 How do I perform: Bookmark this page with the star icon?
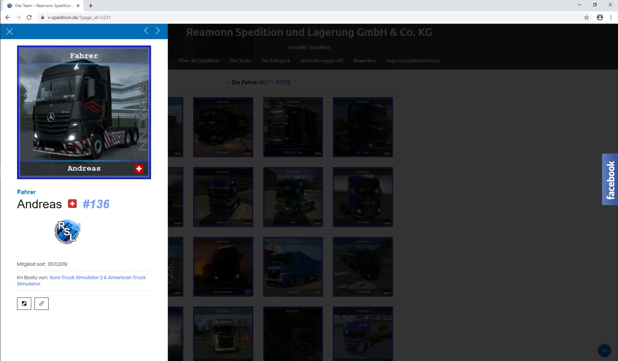[x=586, y=17]
